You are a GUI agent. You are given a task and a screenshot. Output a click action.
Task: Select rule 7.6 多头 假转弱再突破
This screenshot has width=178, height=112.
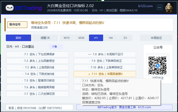[38, 87]
